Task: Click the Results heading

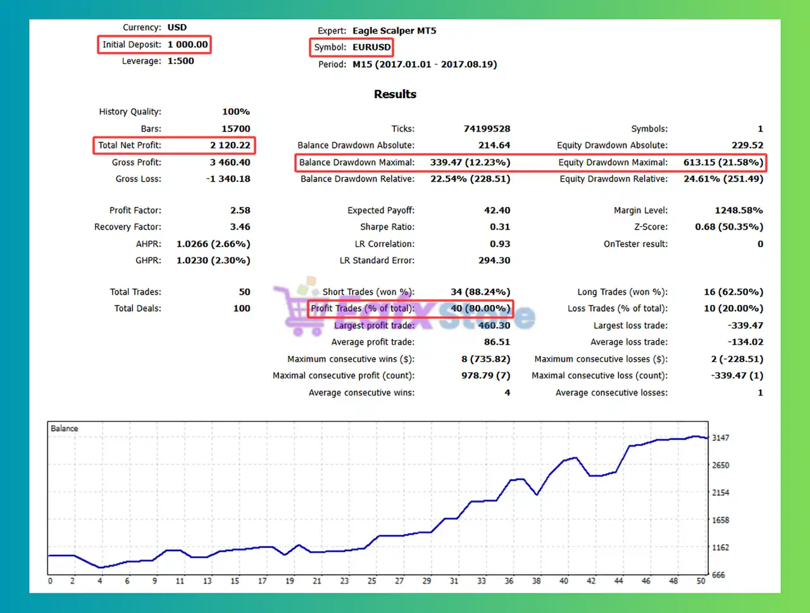Action: (395, 94)
